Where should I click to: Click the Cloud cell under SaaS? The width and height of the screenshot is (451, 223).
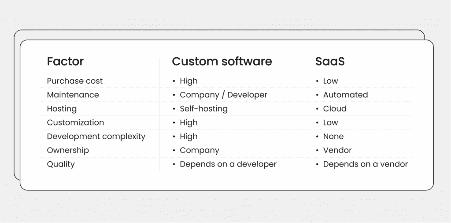click(x=335, y=109)
